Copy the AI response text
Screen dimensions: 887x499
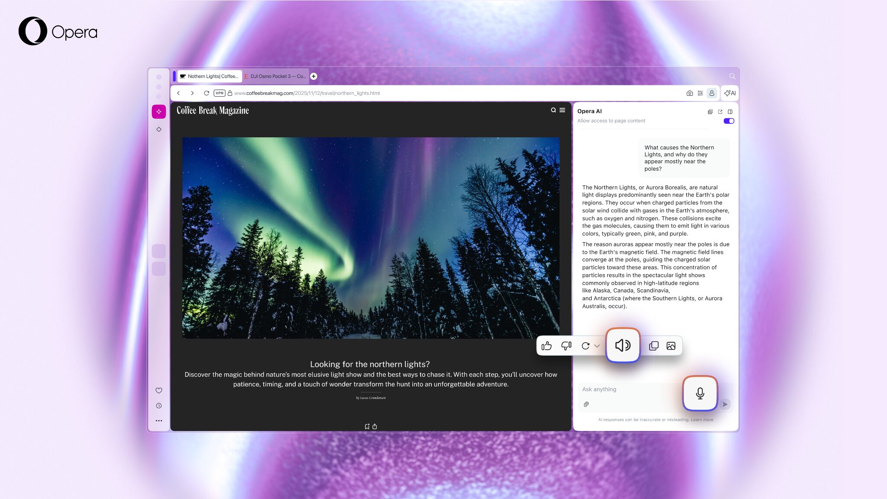click(x=654, y=346)
